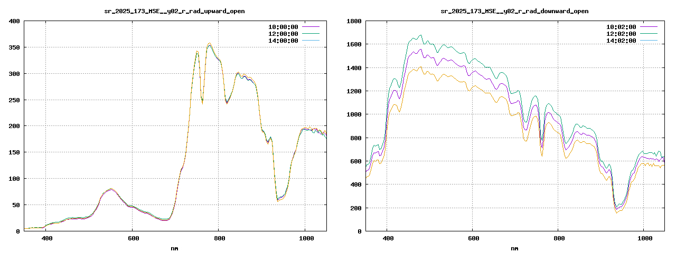Click y-axis tick 300 on upward chart
The height and width of the screenshot is (253, 676).
pyautogui.click(x=14, y=74)
